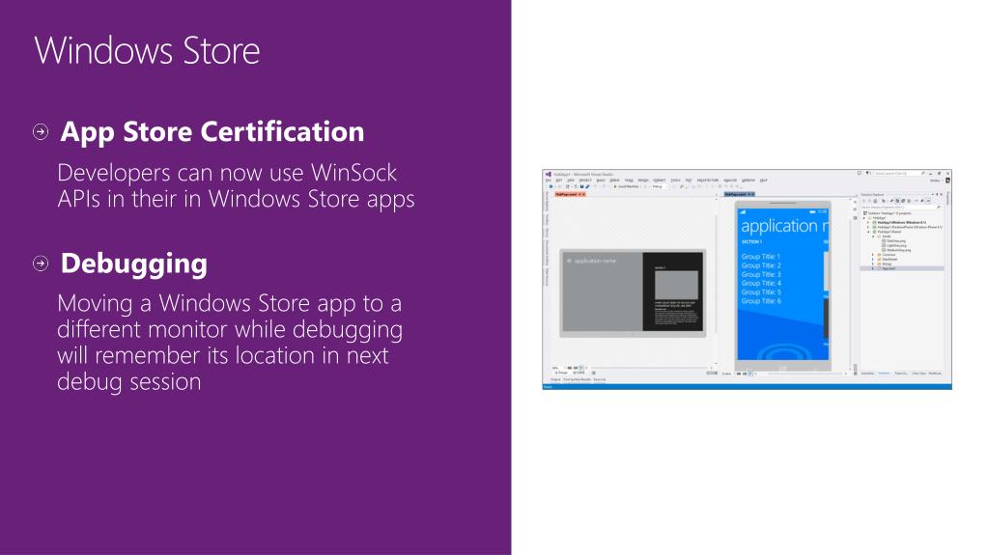Screen dimensions: 988x555
Task: Open the BUILD menu in Visual Studio
Action: (601, 180)
